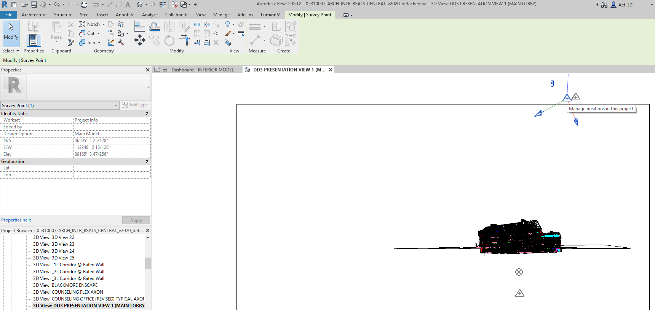Open the Default 3D View house icon
Viewport: 655px width, 310px height.
point(140,5)
